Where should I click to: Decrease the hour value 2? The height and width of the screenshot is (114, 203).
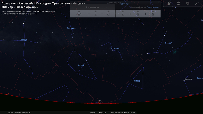coord(122,16)
